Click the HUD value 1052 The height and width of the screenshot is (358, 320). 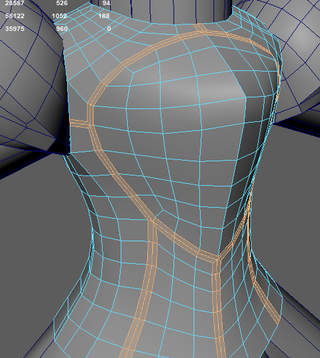tap(59, 16)
